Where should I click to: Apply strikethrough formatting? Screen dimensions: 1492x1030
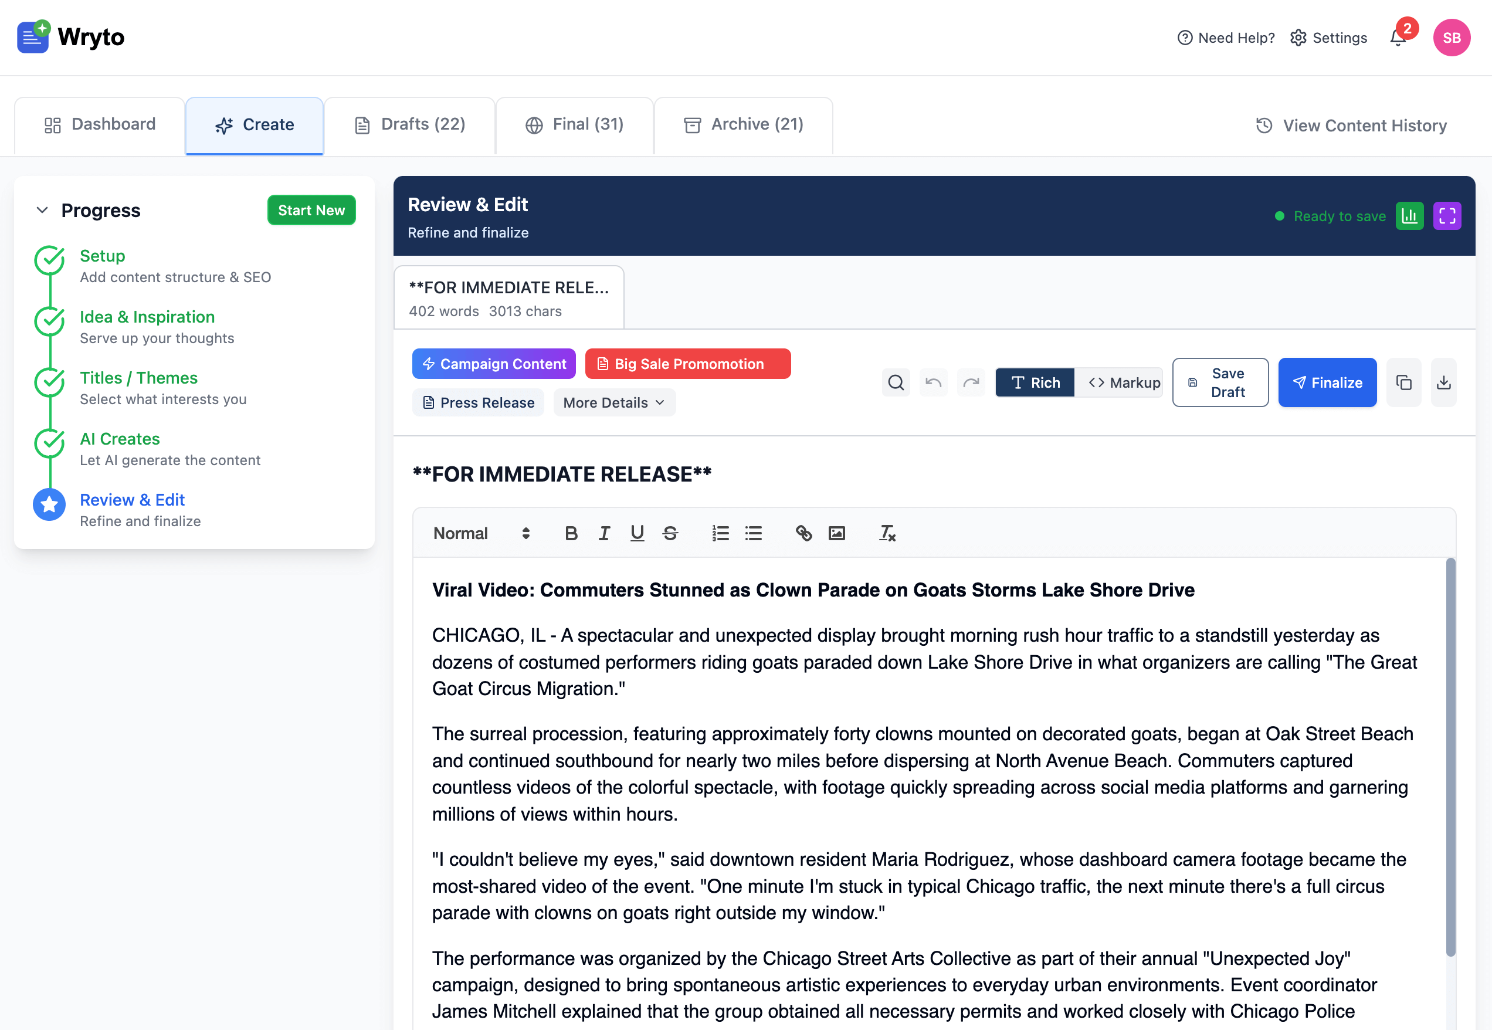[x=670, y=533]
